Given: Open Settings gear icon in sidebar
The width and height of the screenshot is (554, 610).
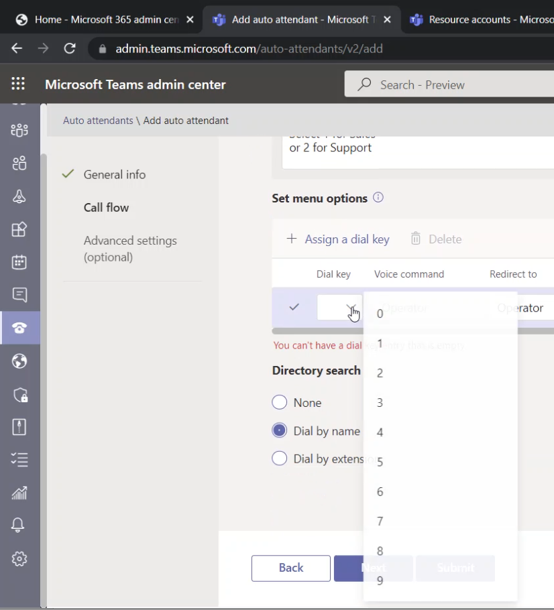Looking at the screenshot, I should coord(19,558).
